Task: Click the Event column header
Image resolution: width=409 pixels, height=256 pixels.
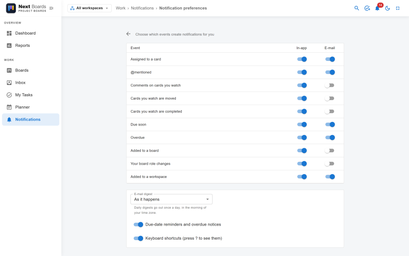Action: pos(135,48)
